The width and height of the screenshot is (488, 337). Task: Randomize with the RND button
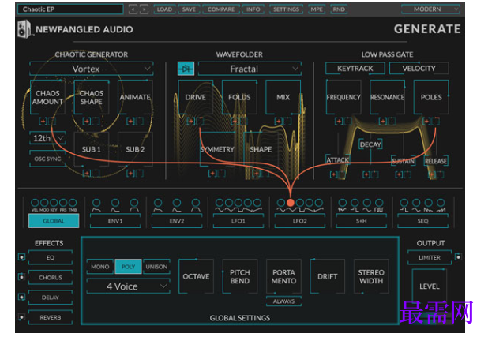[x=339, y=9]
